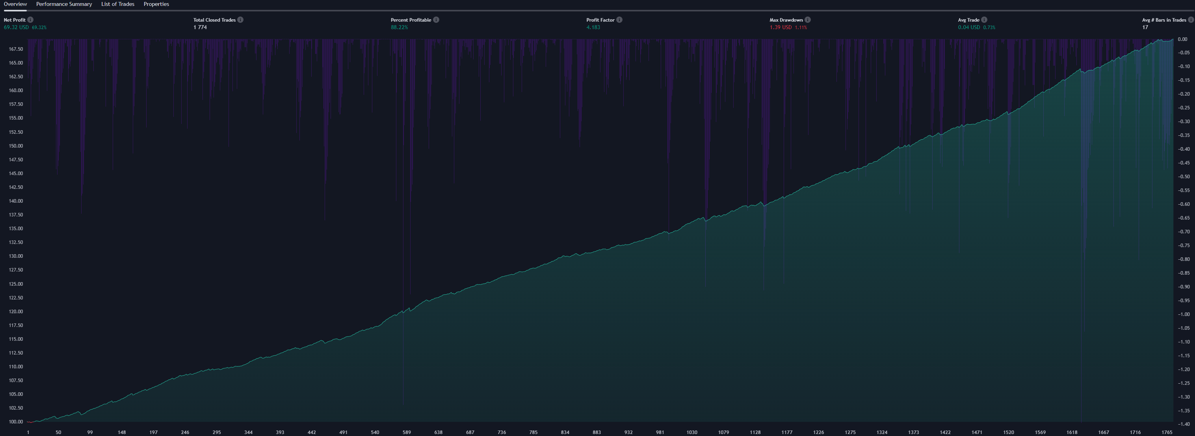The height and width of the screenshot is (436, 1195).
Task: Click the -1.40 drawdown axis label
Action: [1184, 424]
